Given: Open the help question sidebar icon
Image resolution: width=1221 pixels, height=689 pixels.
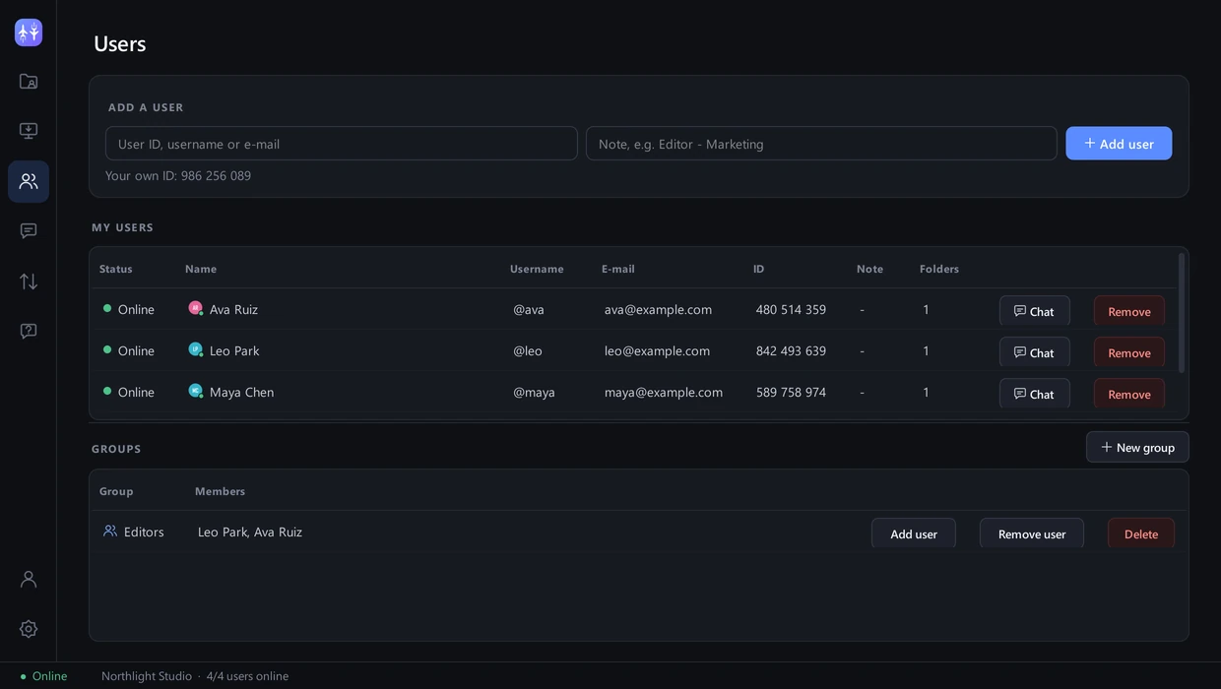Looking at the screenshot, I should click(x=29, y=331).
